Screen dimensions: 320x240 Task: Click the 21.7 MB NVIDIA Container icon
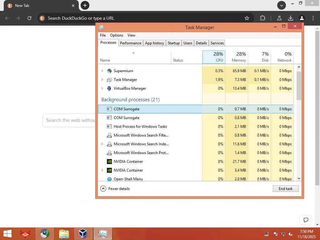click(109, 162)
